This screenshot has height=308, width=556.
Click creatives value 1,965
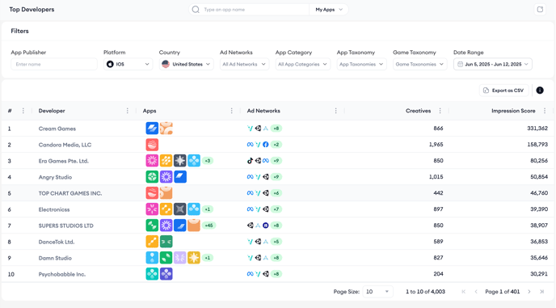(436, 145)
